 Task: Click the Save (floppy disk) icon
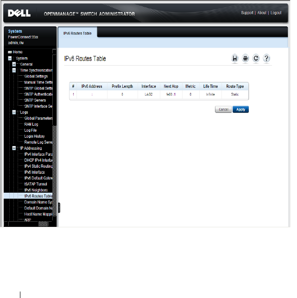pos(235,58)
